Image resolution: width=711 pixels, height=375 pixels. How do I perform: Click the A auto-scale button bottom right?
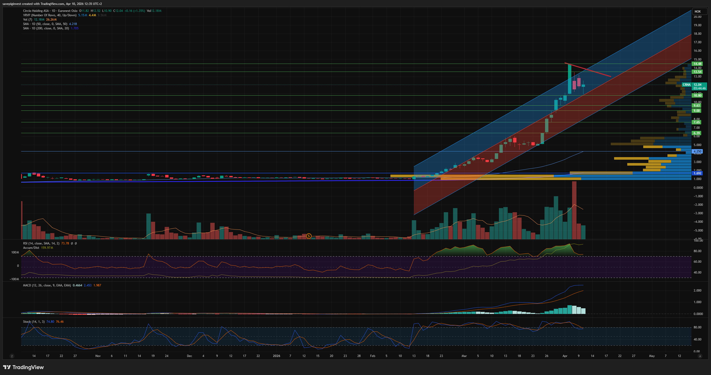click(x=700, y=356)
